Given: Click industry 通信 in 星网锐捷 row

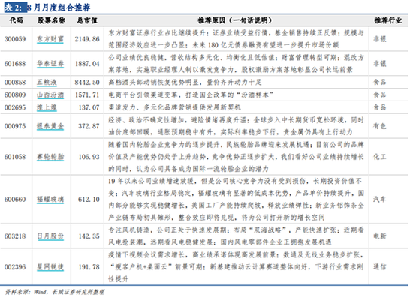Looking at the screenshot, I should point(379,267).
